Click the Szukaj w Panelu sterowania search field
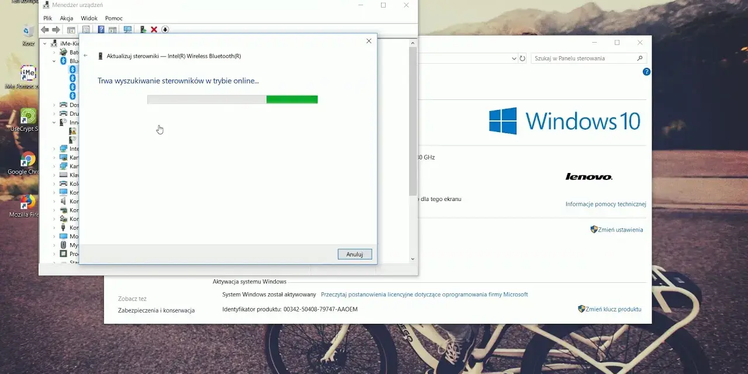Screen dimensions: 748x374 [x=588, y=58]
